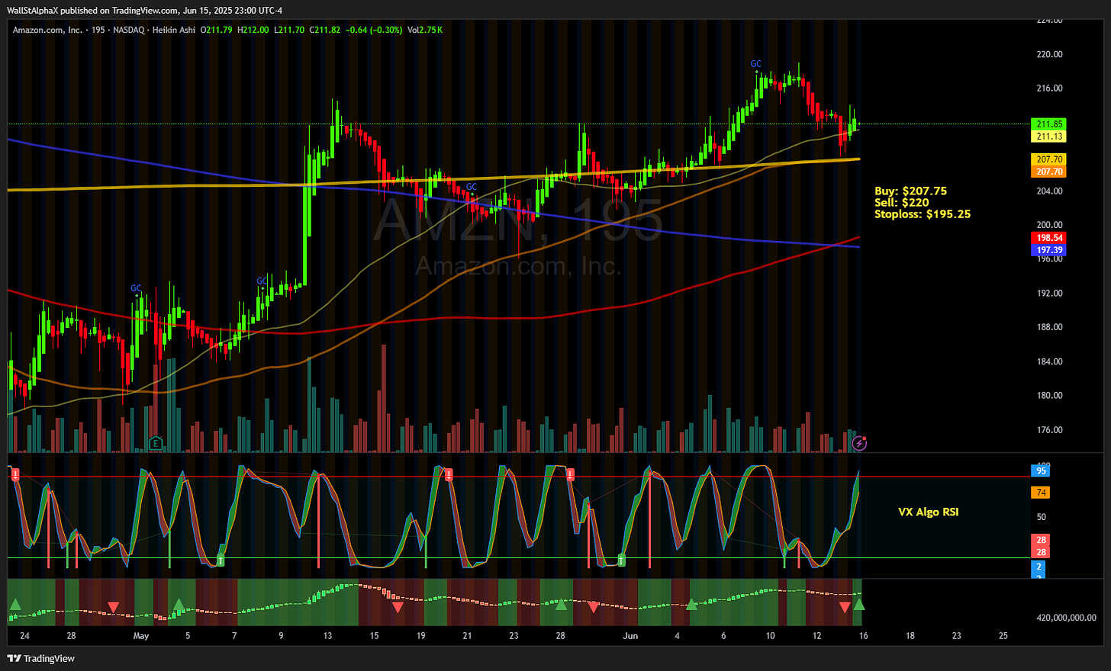The width and height of the screenshot is (1111, 671).
Task: Click the 19 date on time axis
Action: coord(420,636)
